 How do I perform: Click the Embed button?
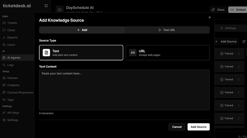pos(238,10)
